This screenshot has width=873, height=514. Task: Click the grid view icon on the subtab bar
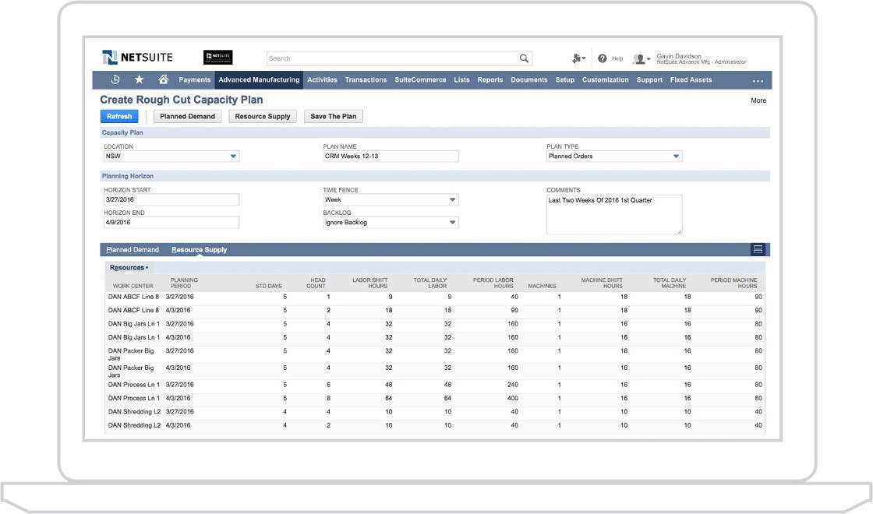pos(758,249)
